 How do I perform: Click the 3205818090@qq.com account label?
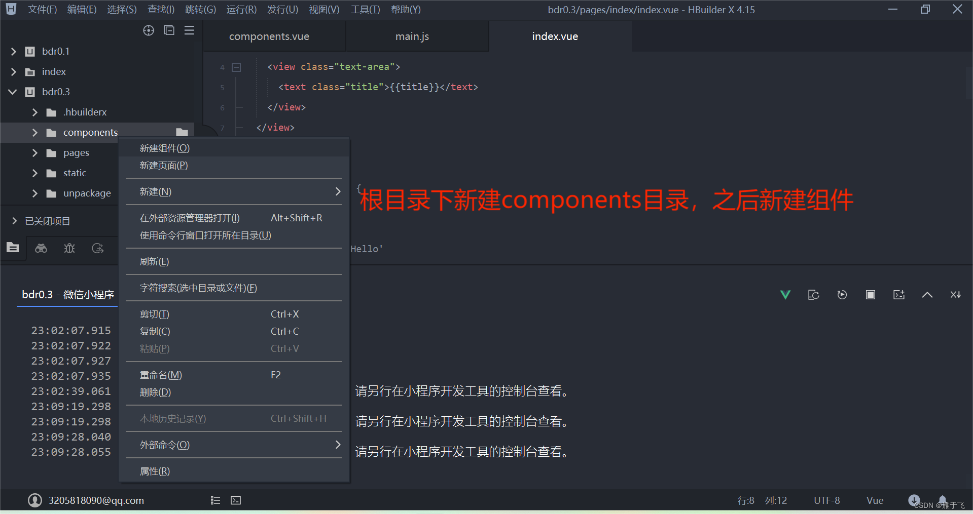96,500
